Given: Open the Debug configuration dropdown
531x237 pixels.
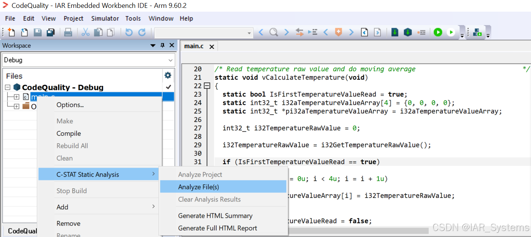Looking at the screenshot, I should coord(171,60).
